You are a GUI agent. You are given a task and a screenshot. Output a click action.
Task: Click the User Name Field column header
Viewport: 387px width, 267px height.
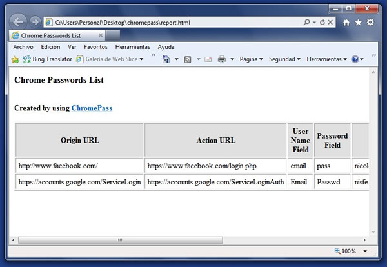(301, 140)
